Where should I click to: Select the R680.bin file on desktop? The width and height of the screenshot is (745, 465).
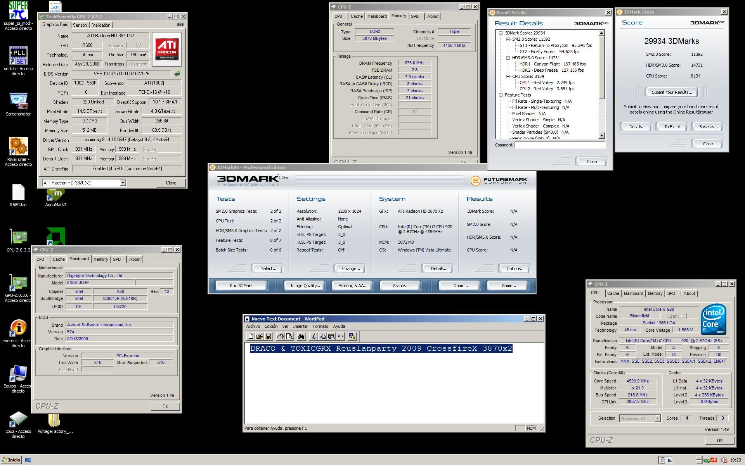(18, 196)
